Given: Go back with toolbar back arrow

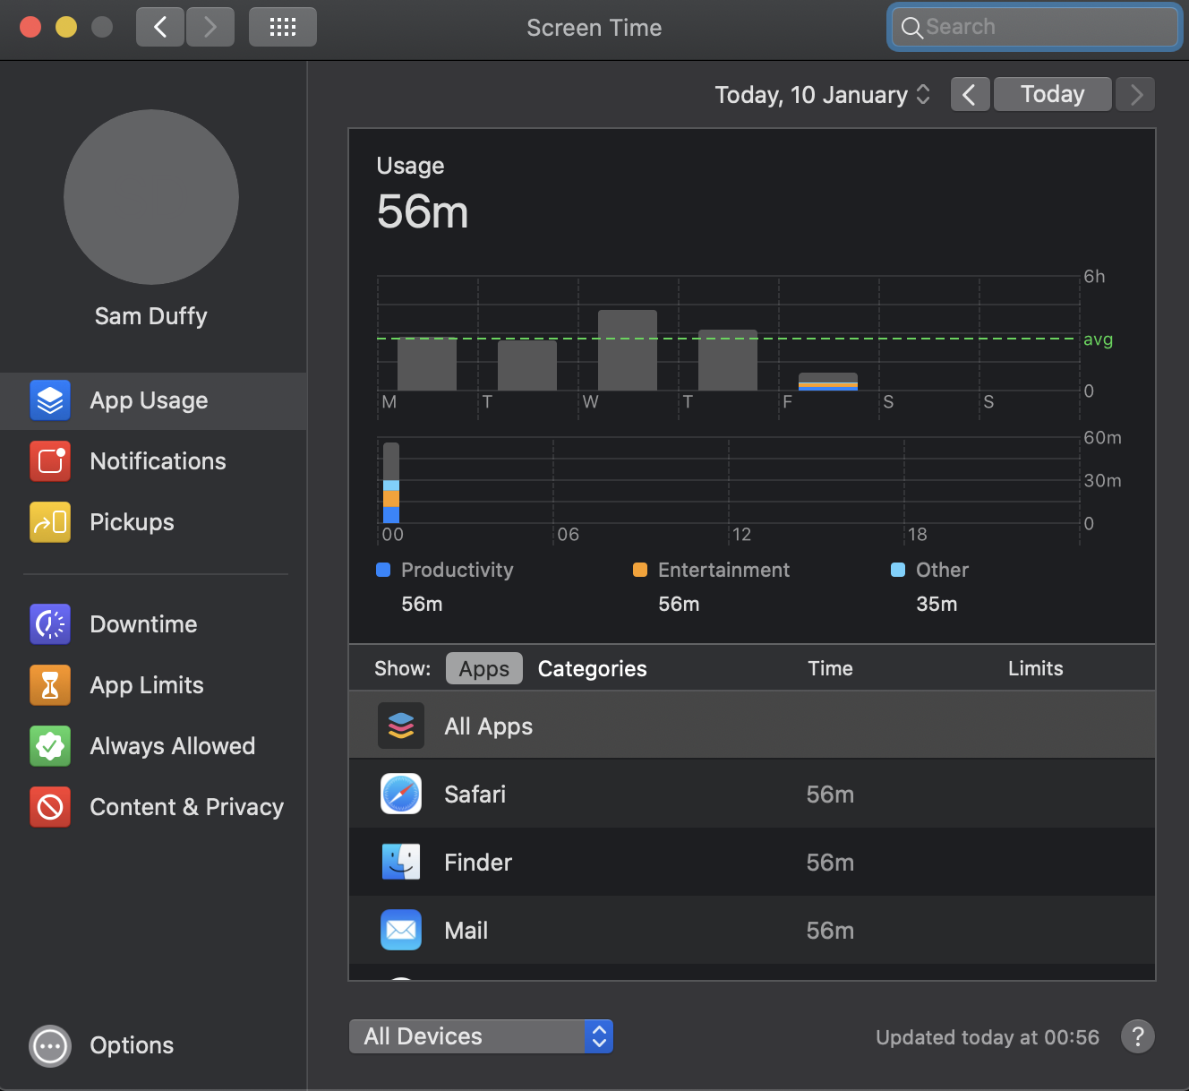Looking at the screenshot, I should [x=160, y=27].
